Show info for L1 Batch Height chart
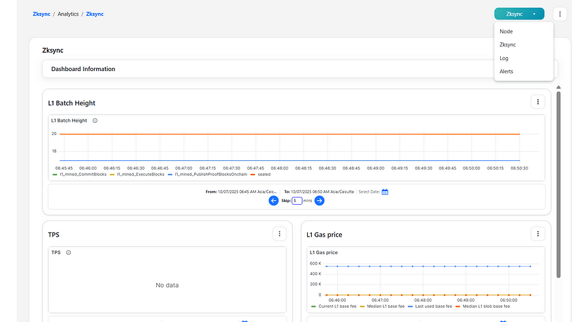 point(95,121)
